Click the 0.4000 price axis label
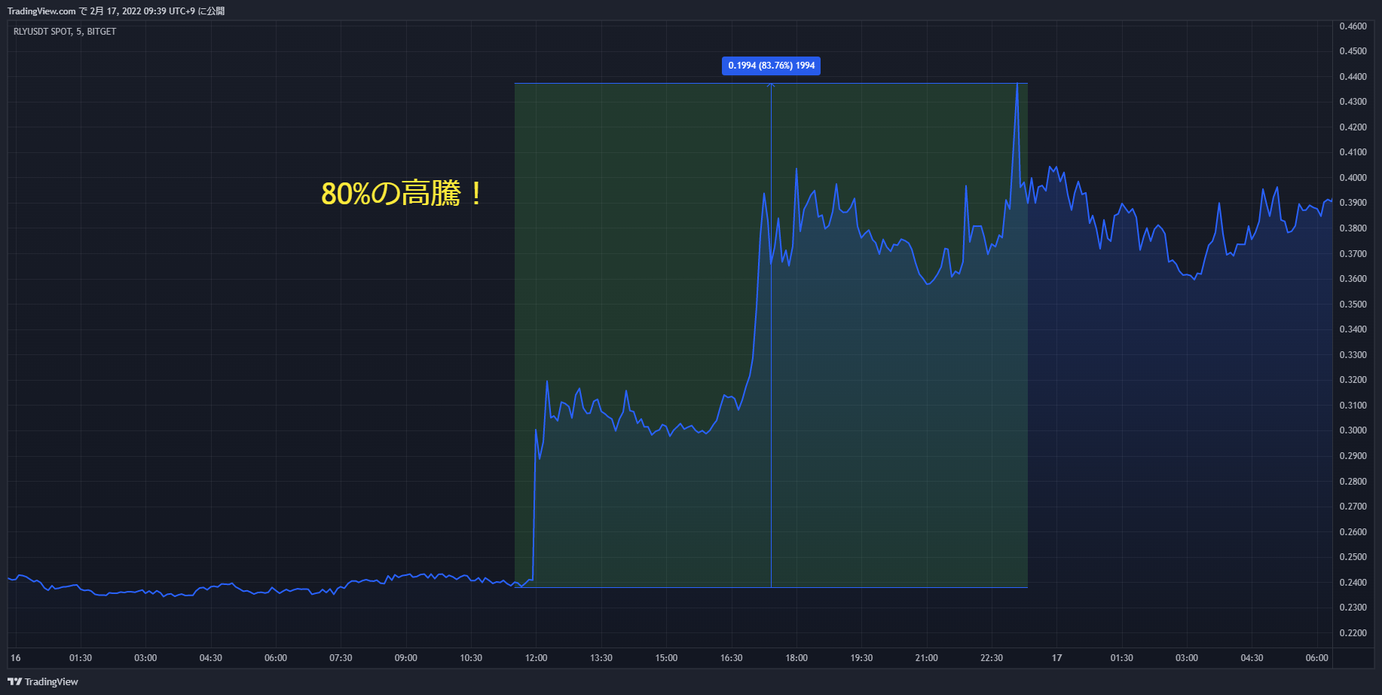 click(1353, 178)
